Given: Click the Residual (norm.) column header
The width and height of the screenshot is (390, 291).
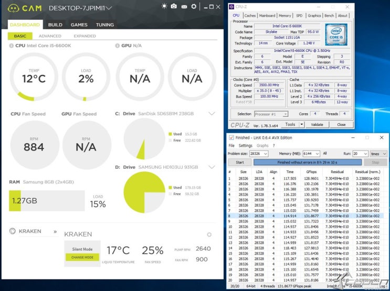Looking at the screenshot, I should point(367,172).
